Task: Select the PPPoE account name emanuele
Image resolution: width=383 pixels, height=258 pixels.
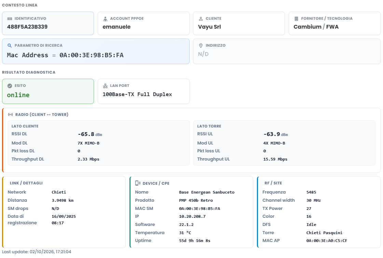Action: point(117,27)
